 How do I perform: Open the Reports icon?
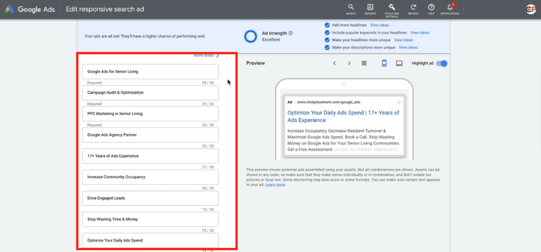pyautogui.click(x=370, y=8)
